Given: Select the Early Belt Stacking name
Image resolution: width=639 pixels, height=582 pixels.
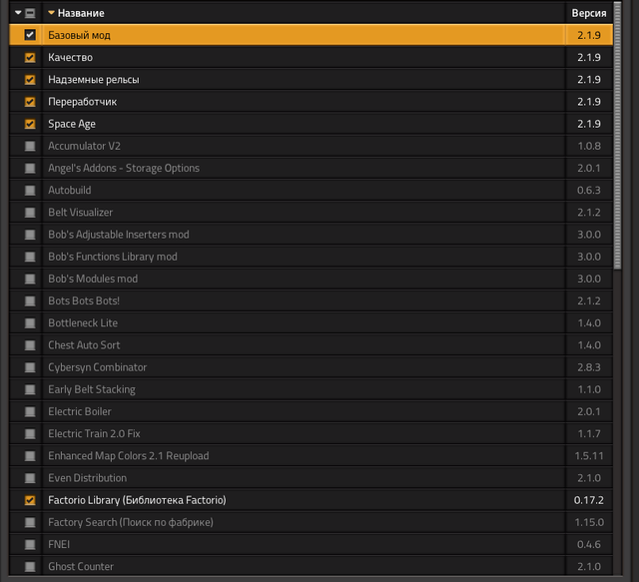Looking at the screenshot, I should click(x=92, y=389).
